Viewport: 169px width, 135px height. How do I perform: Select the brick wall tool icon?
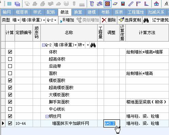click(107, 4)
